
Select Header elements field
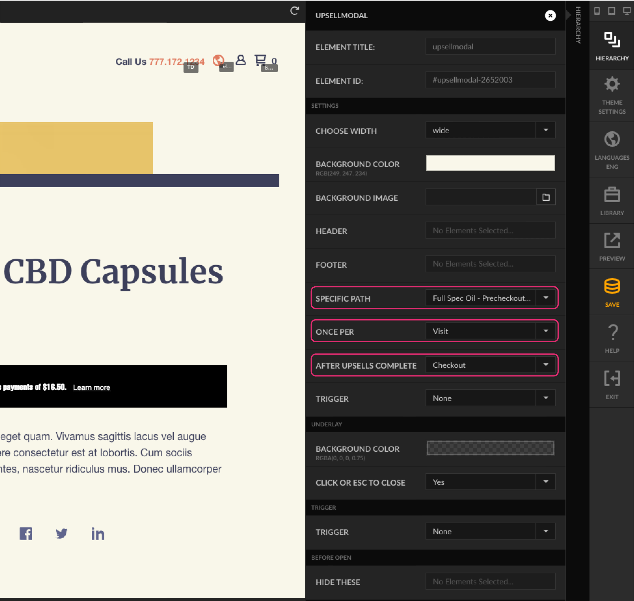tap(490, 230)
